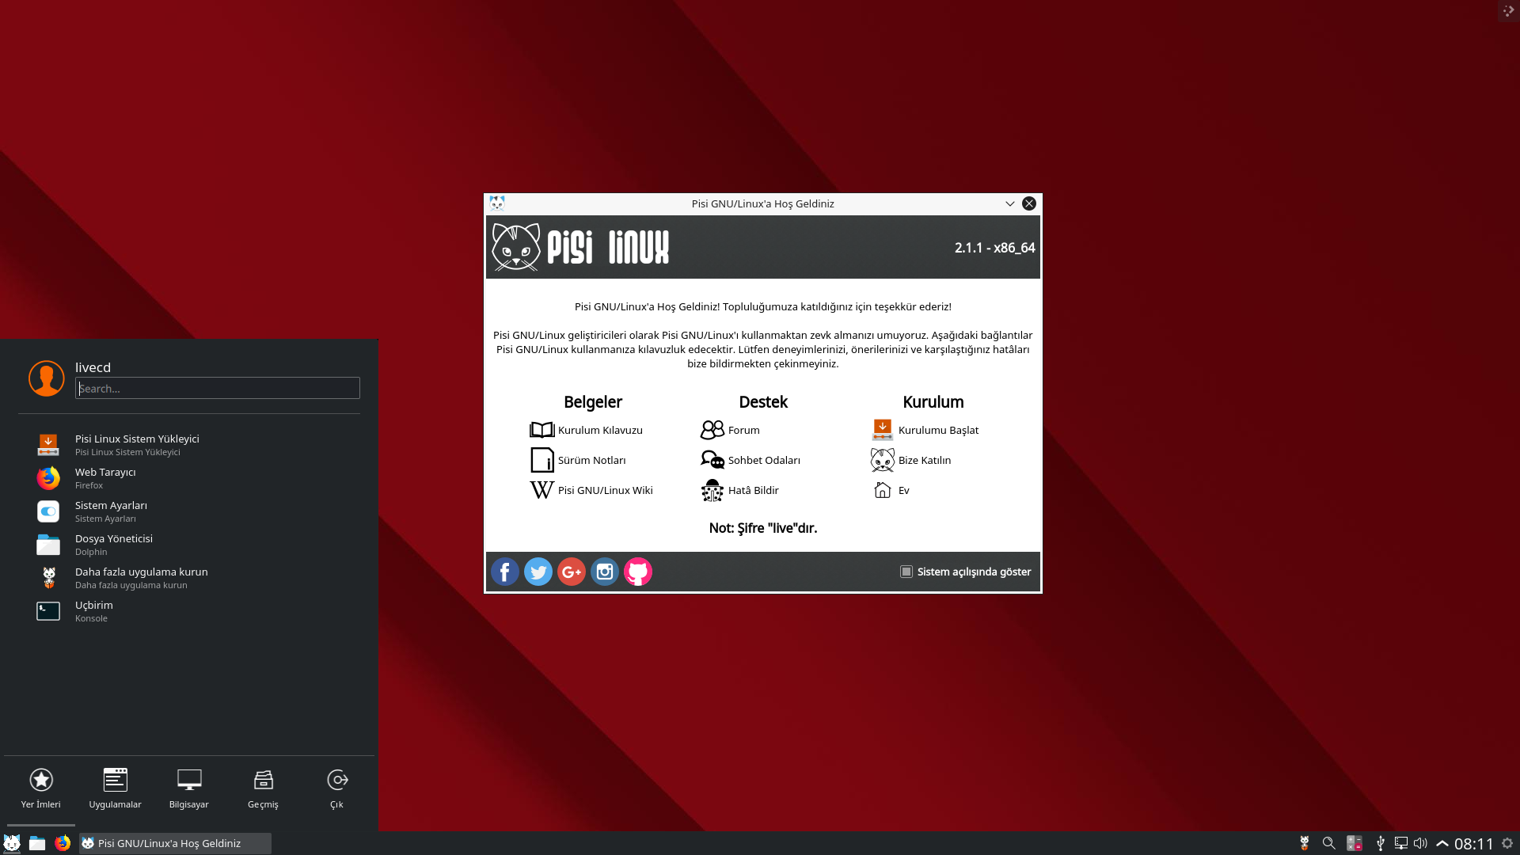Click the Sürüm Notları document icon
Image resolution: width=1520 pixels, height=855 pixels.
542,460
